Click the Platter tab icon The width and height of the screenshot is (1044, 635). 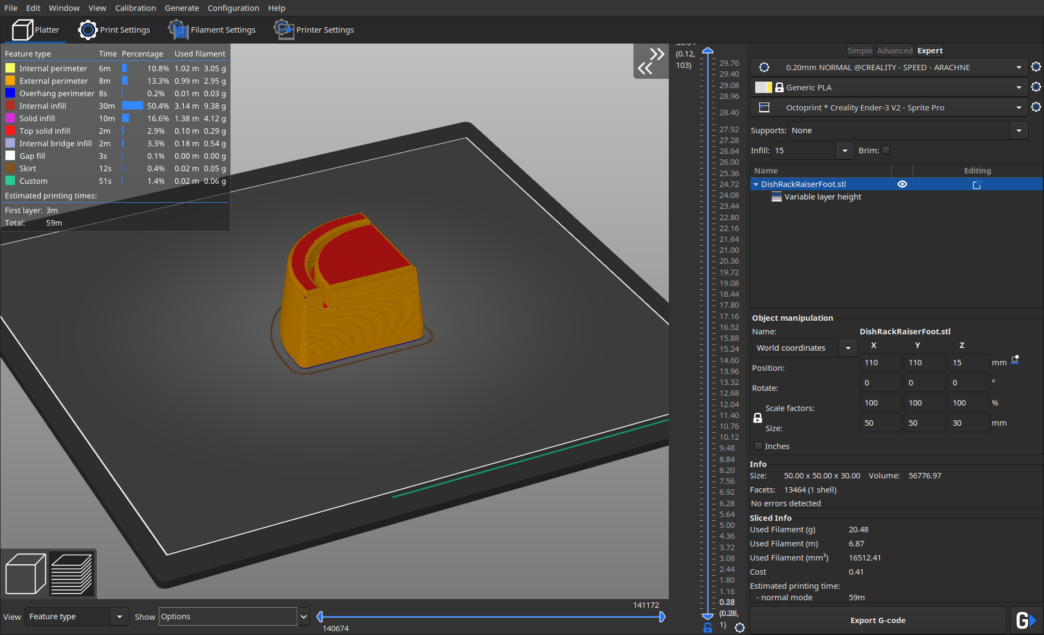(22, 30)
